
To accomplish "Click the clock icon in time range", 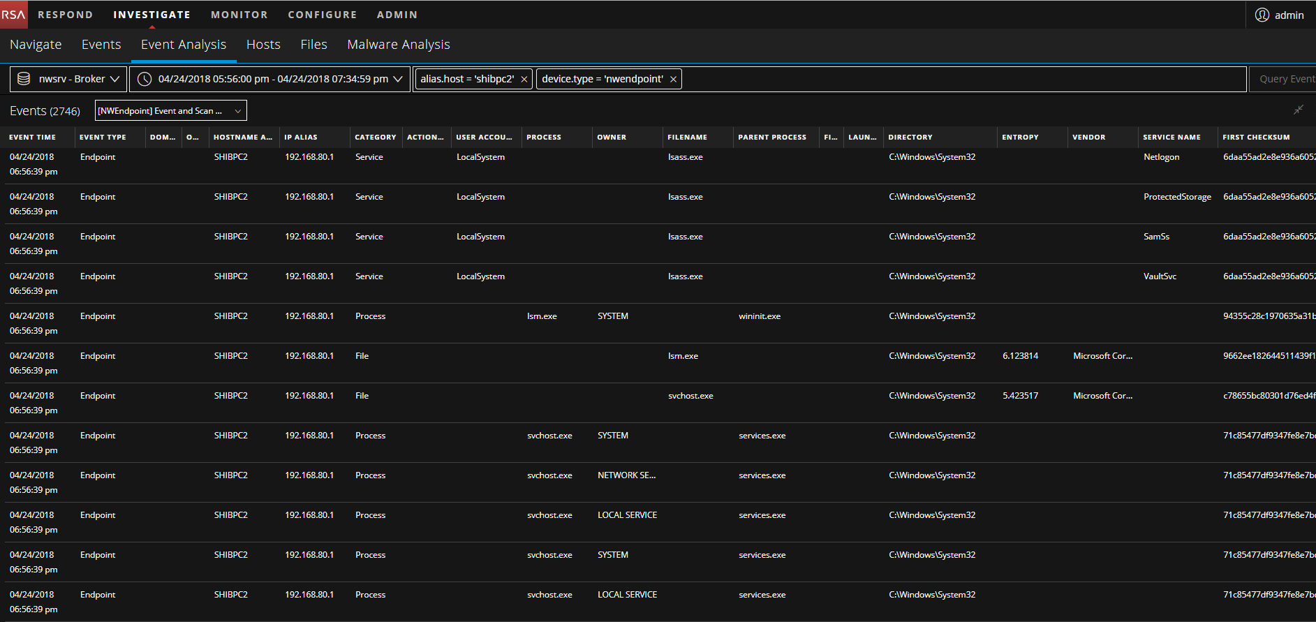I will [x=145, y=79].
